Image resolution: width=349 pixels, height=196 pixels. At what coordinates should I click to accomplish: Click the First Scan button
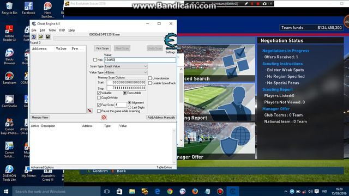click(x=103, y=48)
